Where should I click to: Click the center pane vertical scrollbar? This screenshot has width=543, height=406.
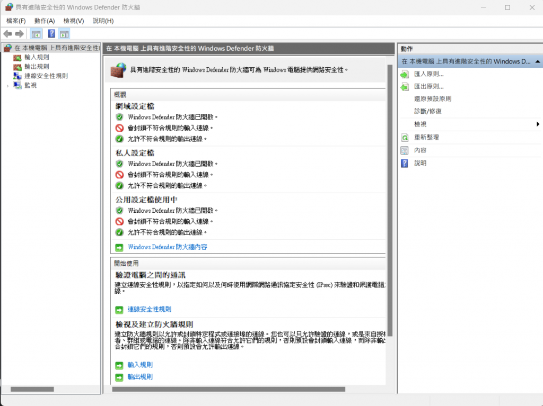pyautogui.click(x=390, y=201)
